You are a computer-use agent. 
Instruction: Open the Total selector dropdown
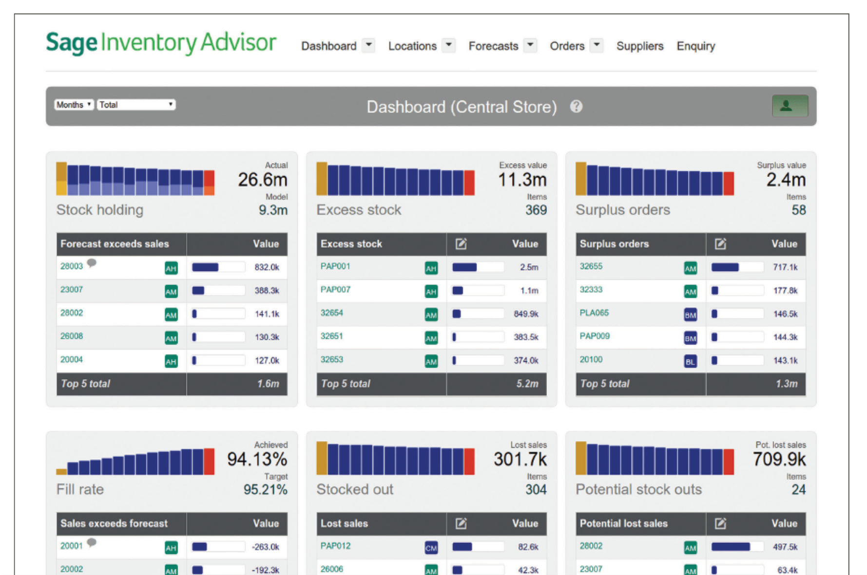(x=136, y=105)
